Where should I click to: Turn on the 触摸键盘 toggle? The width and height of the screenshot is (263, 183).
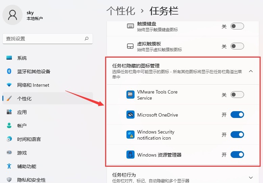coord(237,26)
